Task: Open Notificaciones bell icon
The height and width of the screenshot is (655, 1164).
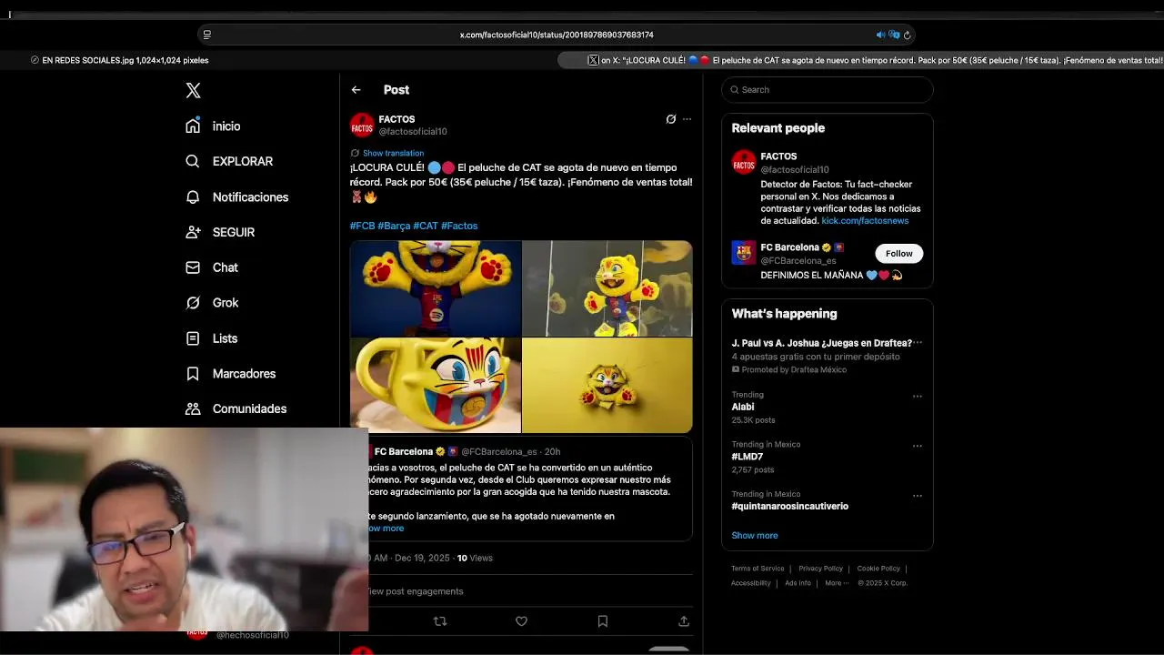Action: coord(193,196)
